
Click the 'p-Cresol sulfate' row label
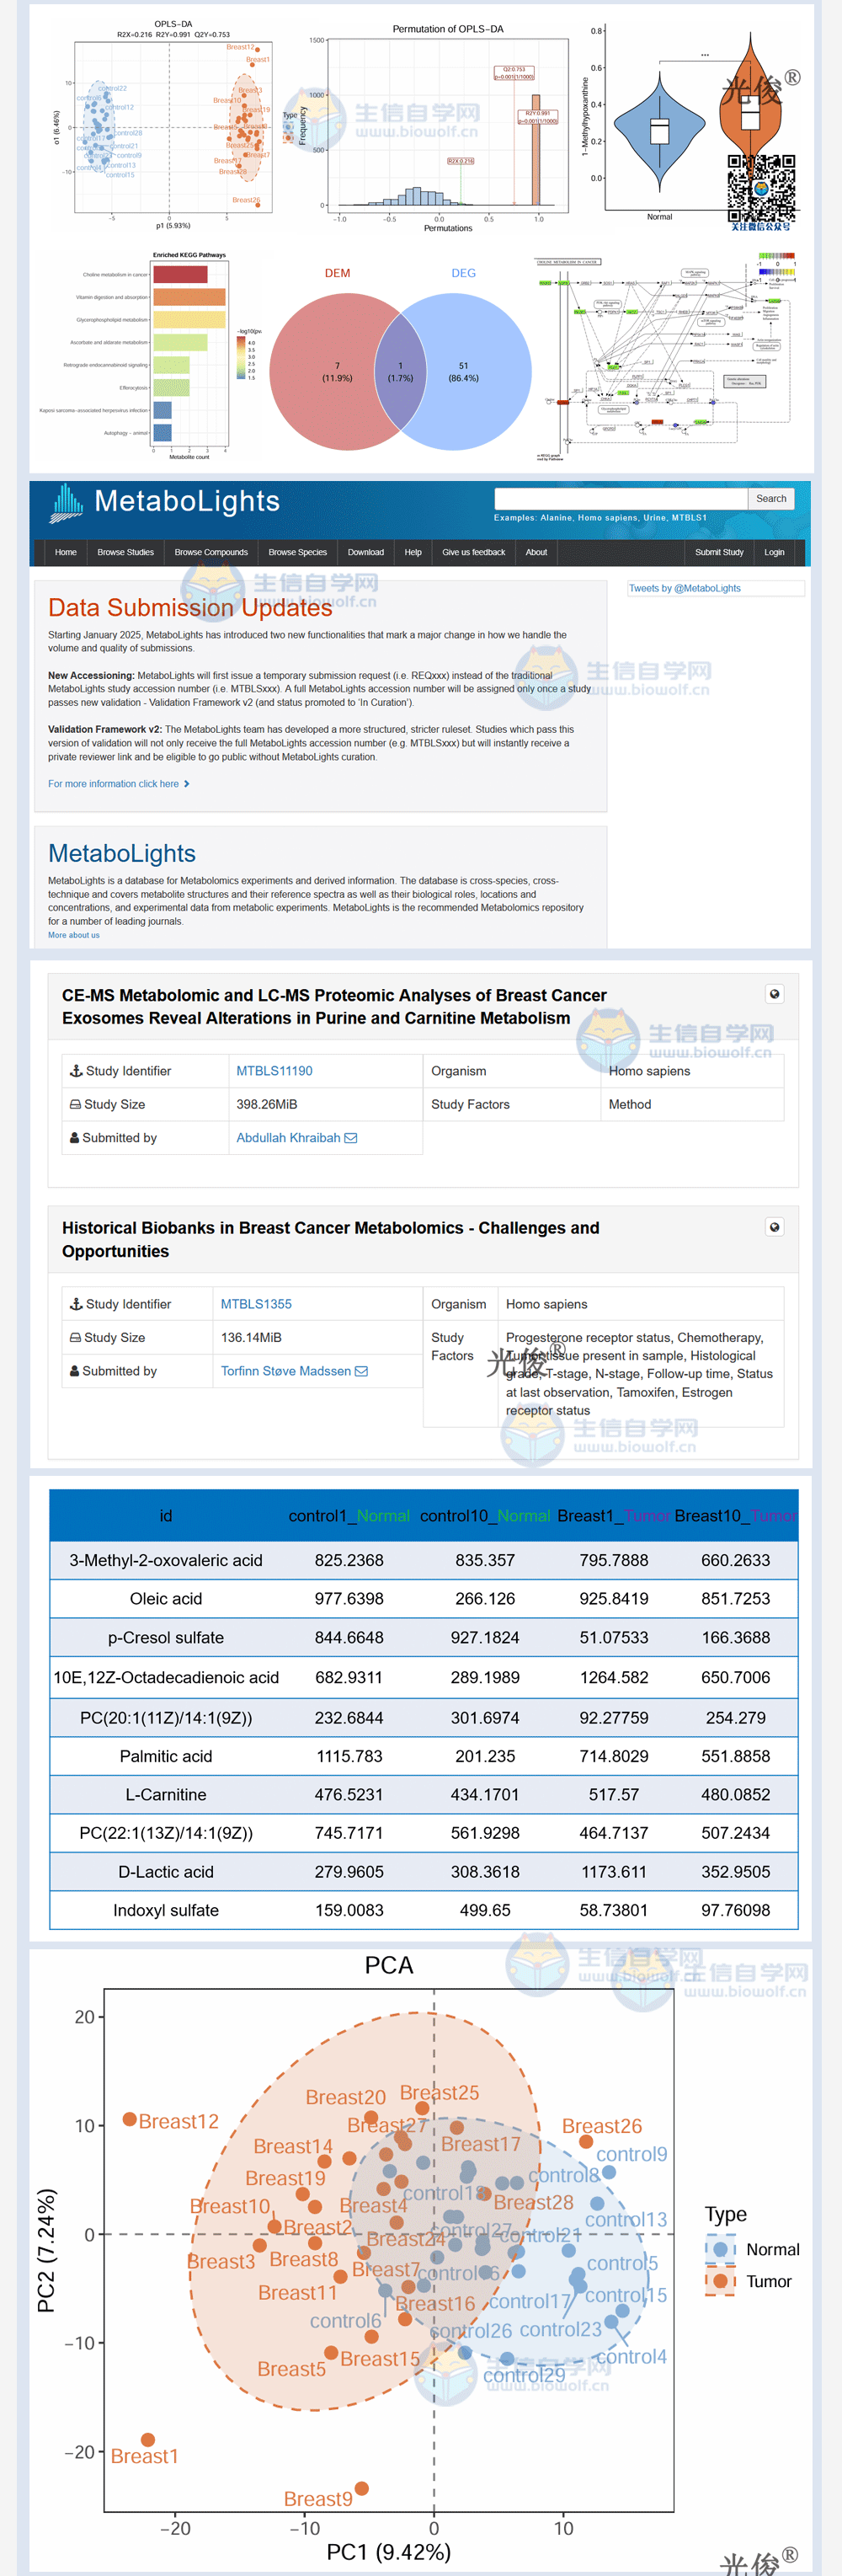coord(166,1638)
